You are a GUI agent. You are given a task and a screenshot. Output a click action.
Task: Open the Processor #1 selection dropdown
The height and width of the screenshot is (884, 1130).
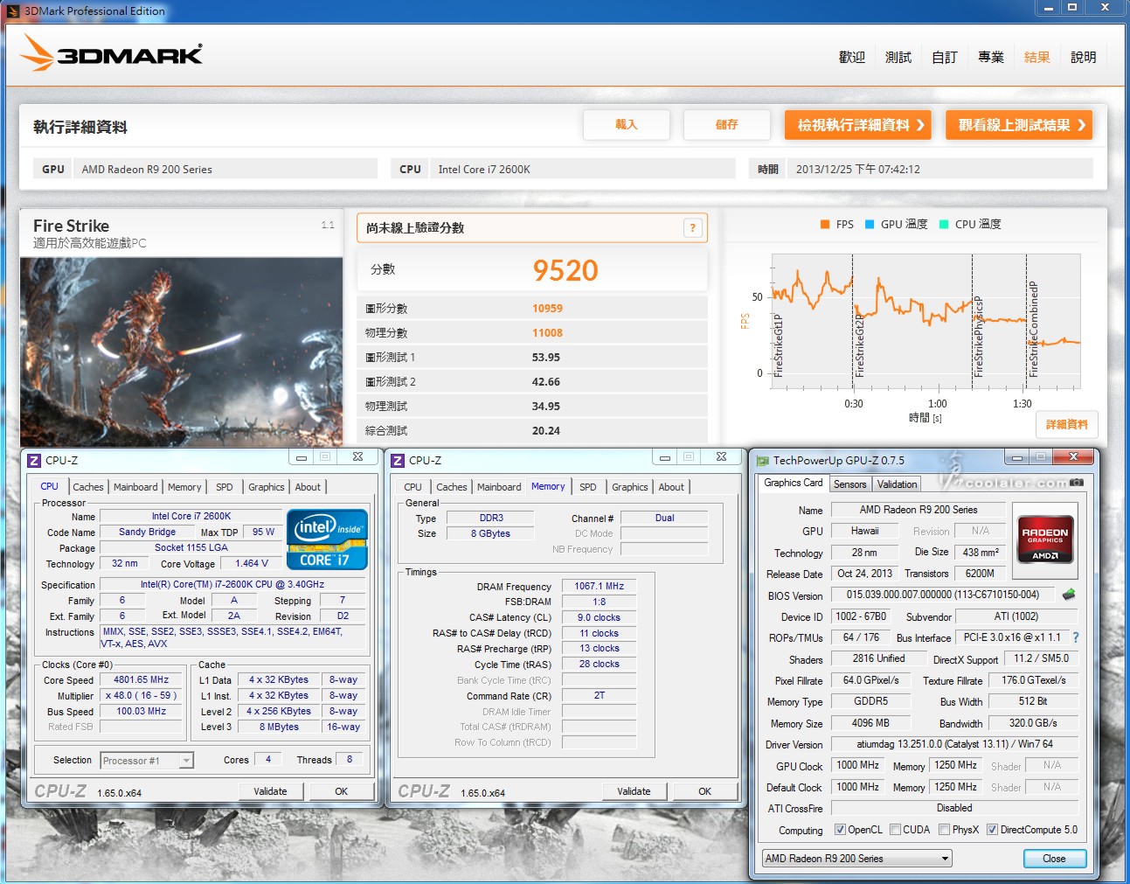click(x=147, y=761)
